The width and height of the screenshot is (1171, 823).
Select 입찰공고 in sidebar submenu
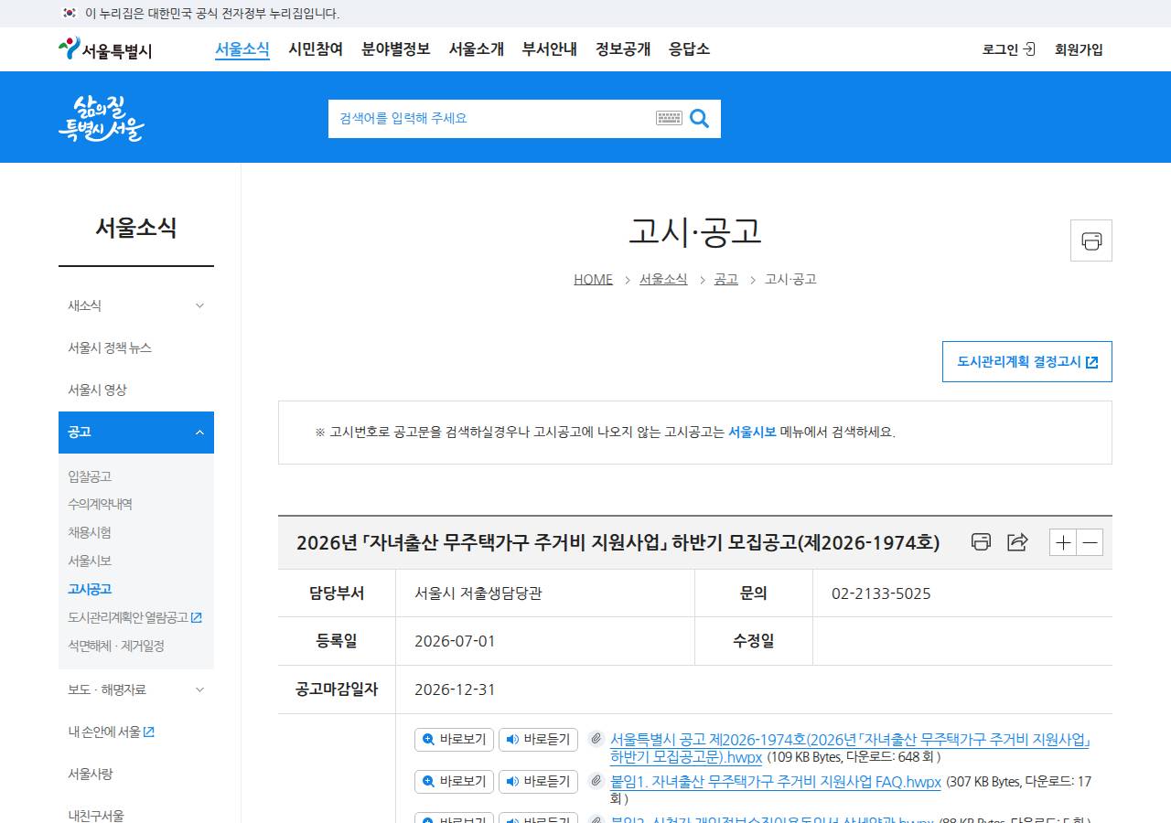point(90,476)
